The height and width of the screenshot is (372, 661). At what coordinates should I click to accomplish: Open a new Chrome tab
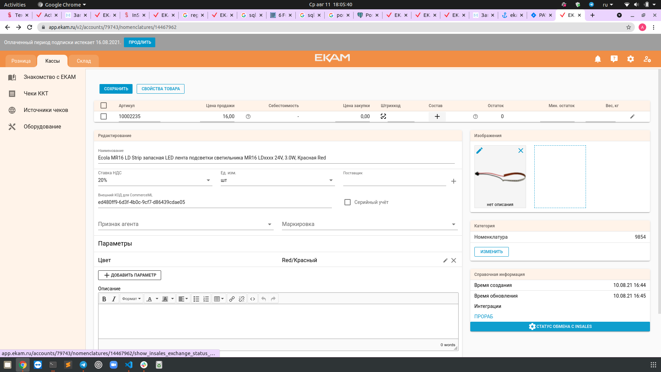[592, 15]
